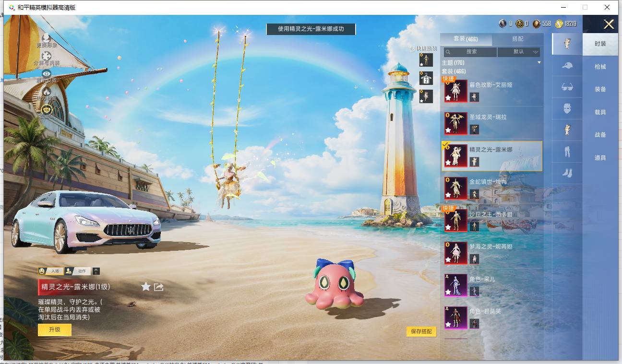The height and width of the screenshot is (364, 622).
Task: Open the hanger preset slot numbered 2
Action: [x=426, y=78]
